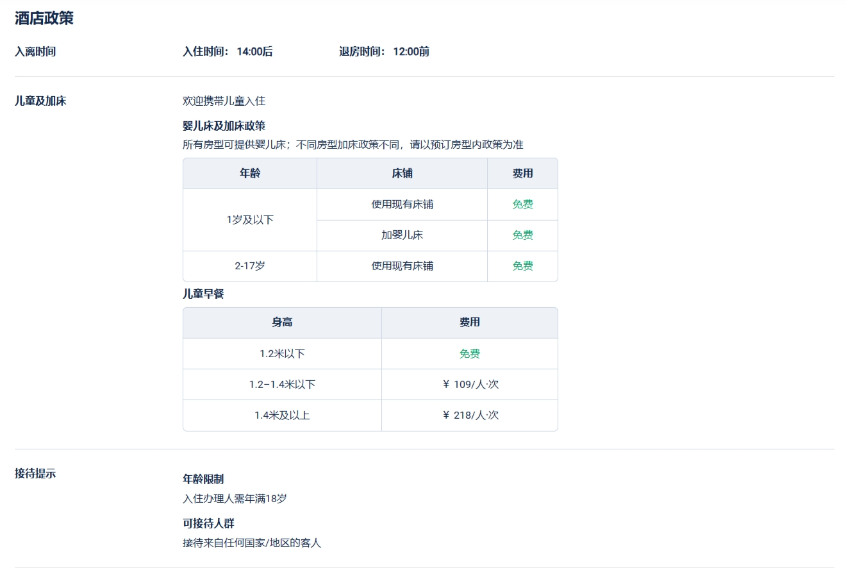Click the 年龄限制 subheading
Image resolution: width=846 pixels, height=572 pixels.
tap(203, 479)
